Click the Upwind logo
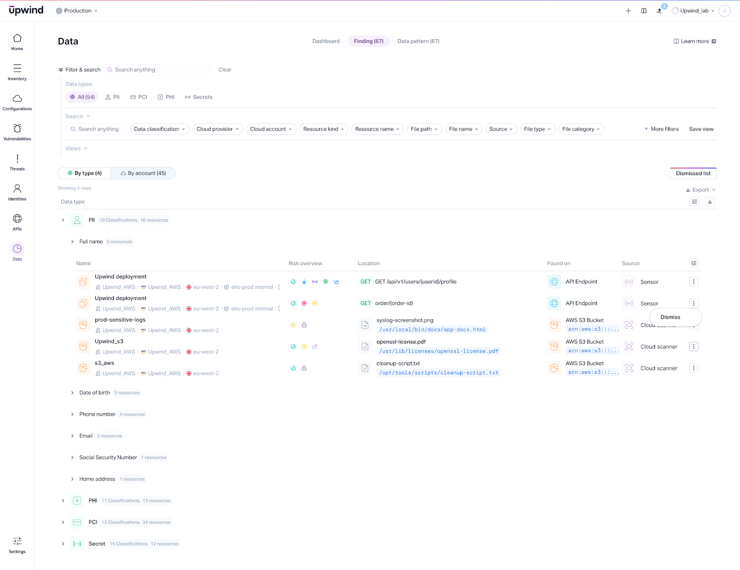740x570 pixels. 26,10
